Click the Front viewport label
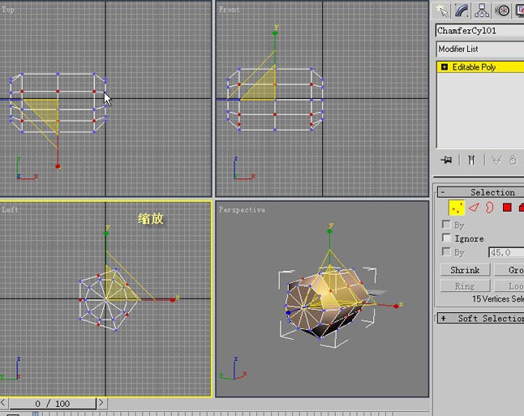 pos(230,10)
